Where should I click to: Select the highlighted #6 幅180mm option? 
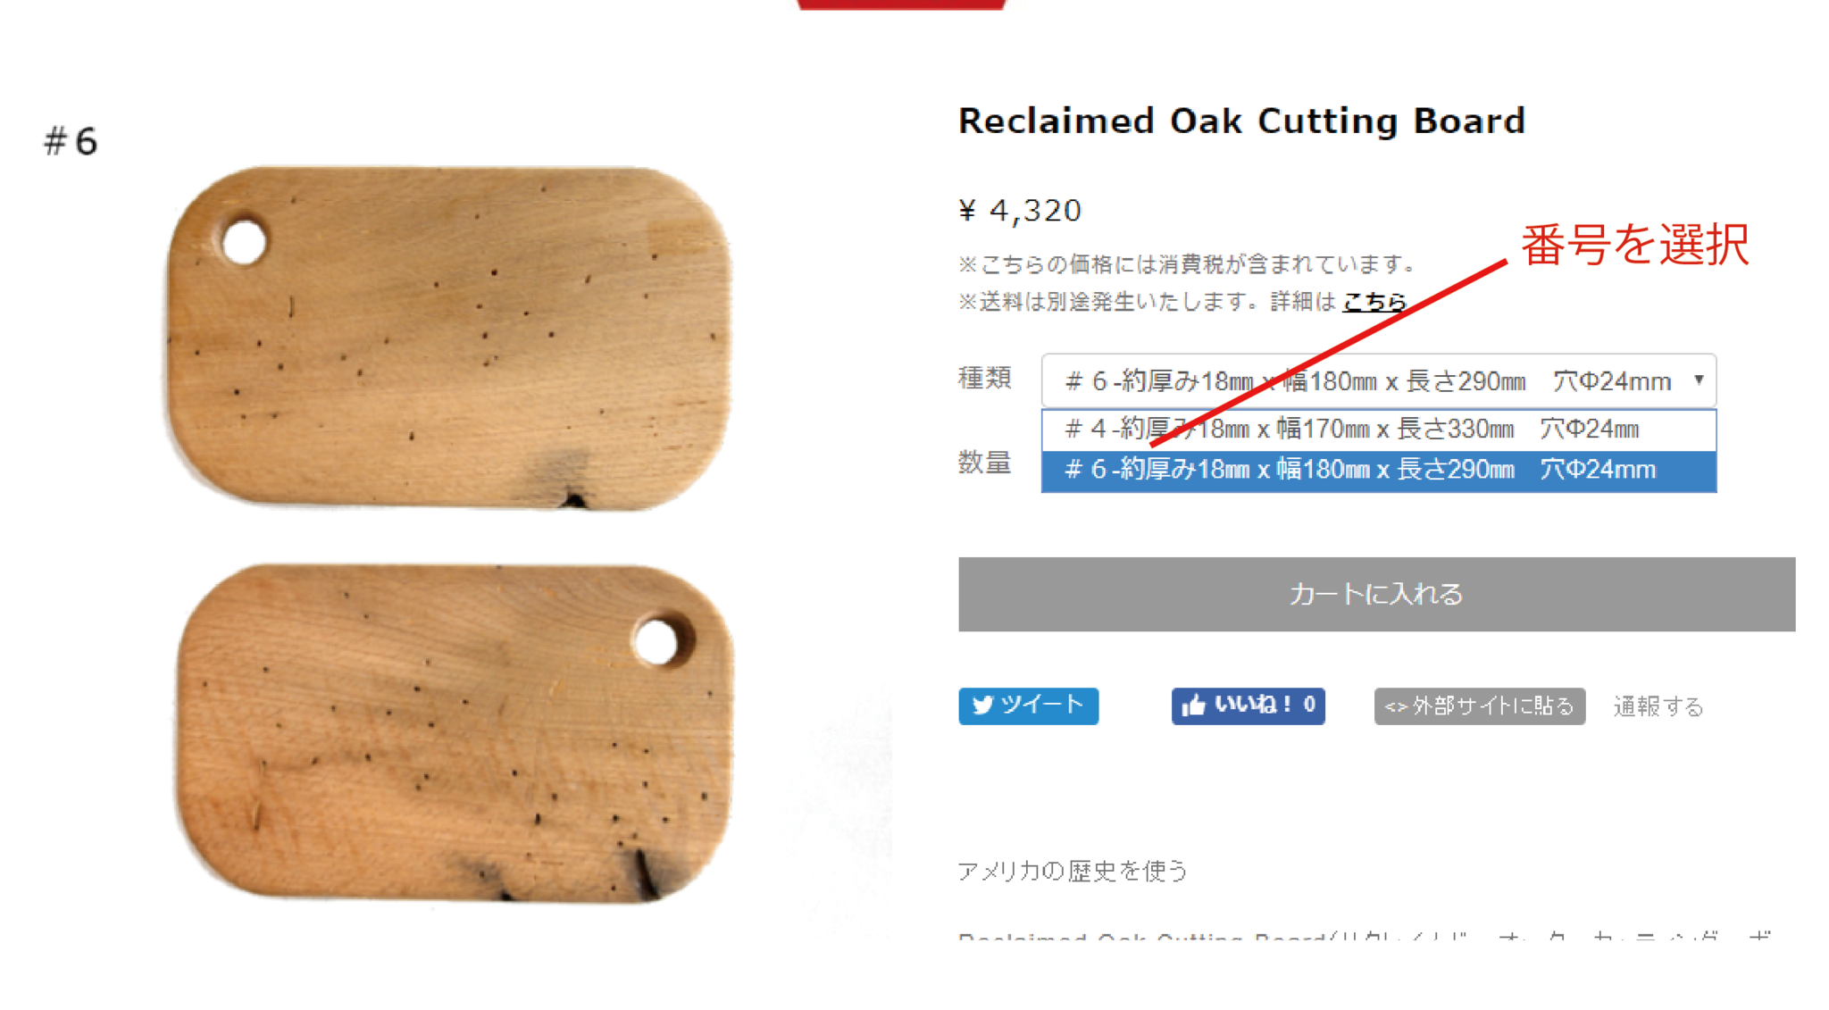pyautogui.click(x=1379, y=471)
